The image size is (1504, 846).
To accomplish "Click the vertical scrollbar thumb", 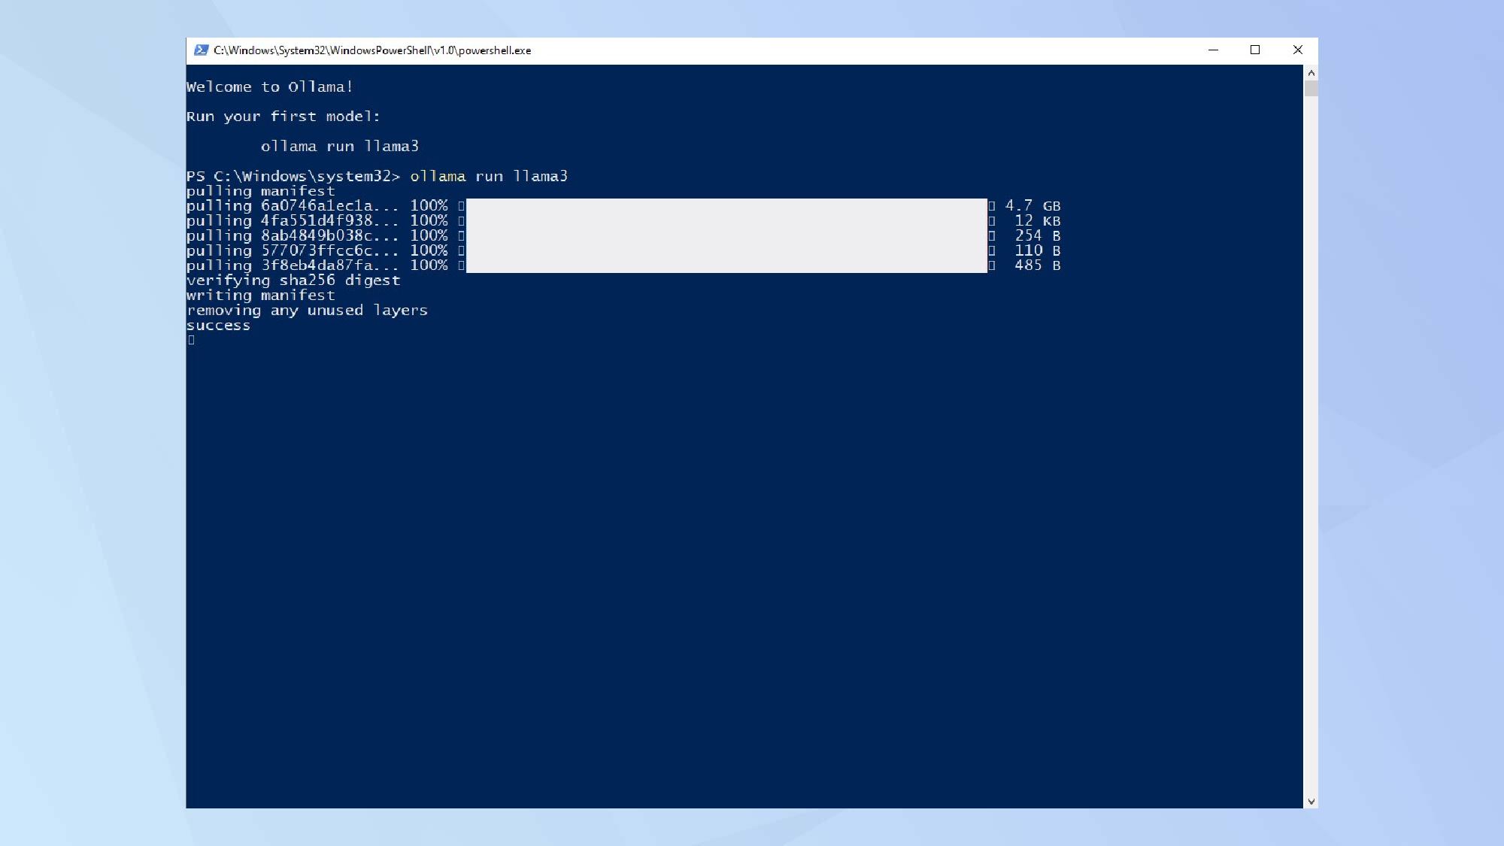I will click(x=1311, y=89).
